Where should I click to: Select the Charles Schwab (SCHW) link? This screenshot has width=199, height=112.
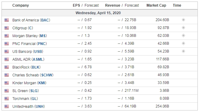33,75
